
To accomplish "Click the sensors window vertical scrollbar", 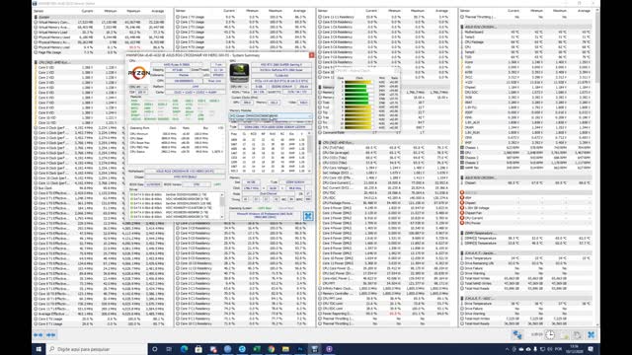I will pyautogui.click(x=597, y=167).
